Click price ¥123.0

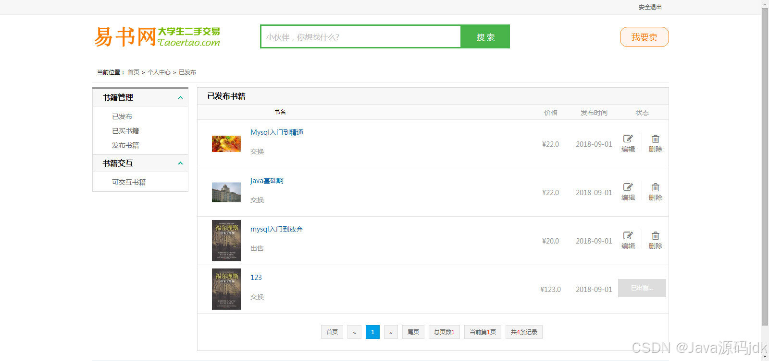pyautogui.click(x=550, y=290)
